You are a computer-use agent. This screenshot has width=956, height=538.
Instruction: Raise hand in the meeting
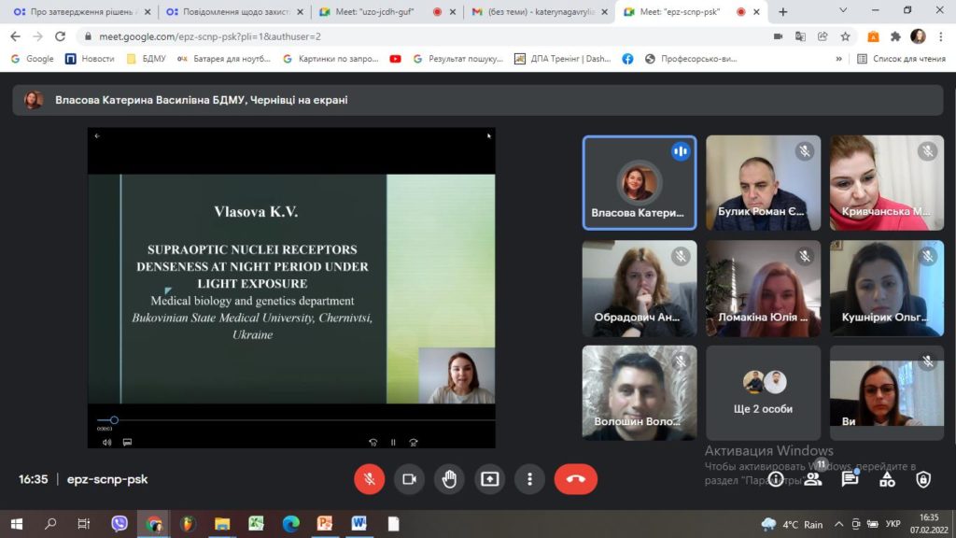(449, 479)
